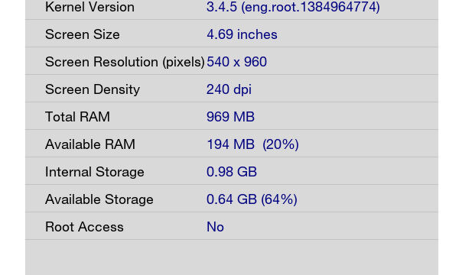Click the 0.98 GB value
Screen dimensions: 459x275
click(x=232, y=172)
